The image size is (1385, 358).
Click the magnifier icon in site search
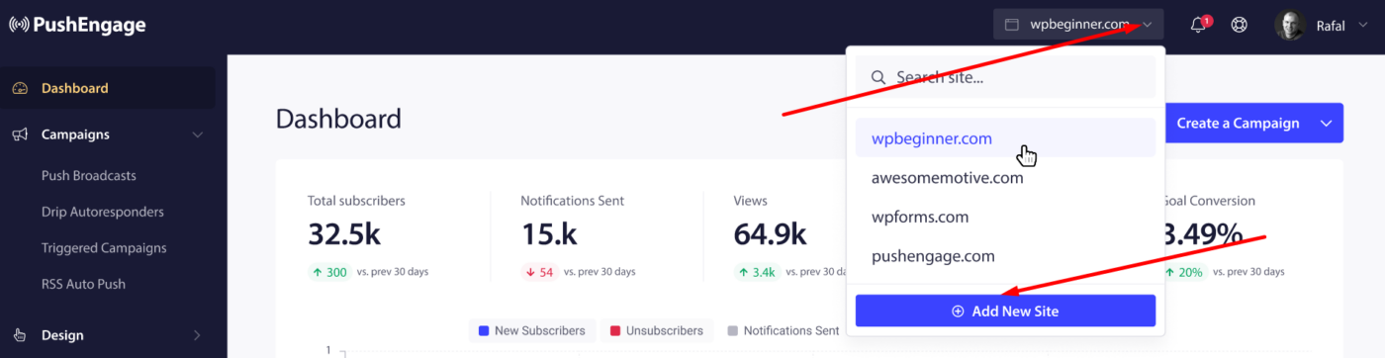coord(877,77)
